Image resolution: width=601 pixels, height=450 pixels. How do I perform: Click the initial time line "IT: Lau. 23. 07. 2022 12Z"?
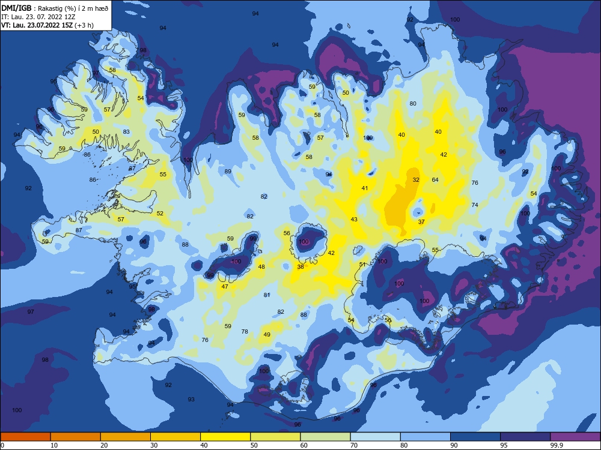tap(38, 17)
